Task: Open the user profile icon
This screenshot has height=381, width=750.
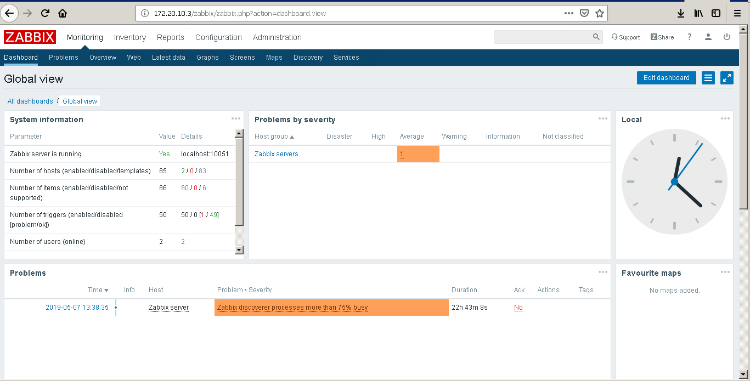Action: (x=708, y=37)
